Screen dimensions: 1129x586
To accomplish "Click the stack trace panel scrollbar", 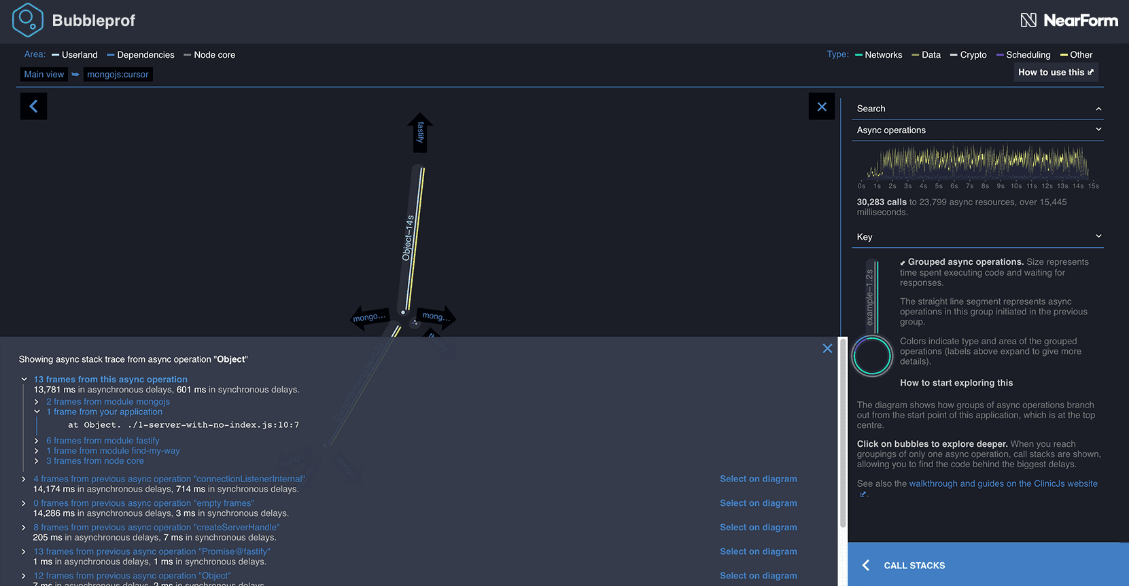I will [x=843, y=433].
